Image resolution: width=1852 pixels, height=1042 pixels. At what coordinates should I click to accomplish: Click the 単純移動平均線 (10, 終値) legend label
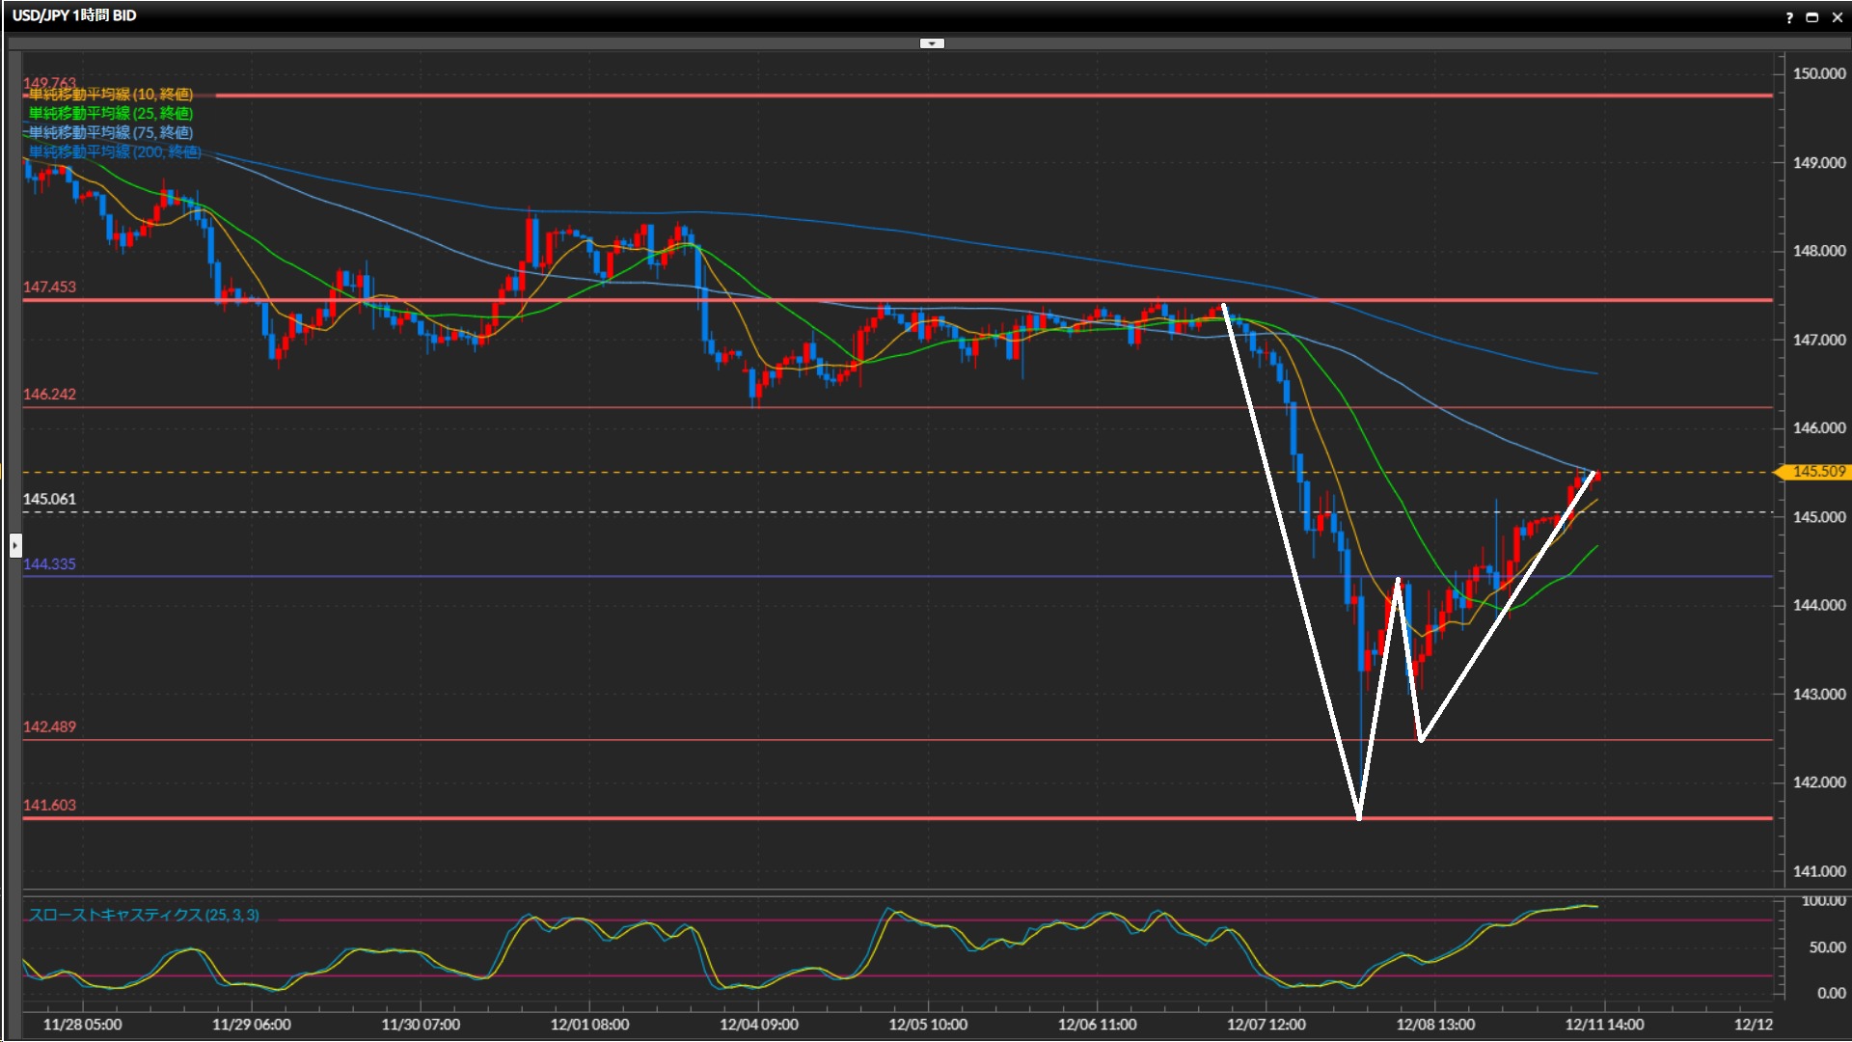tap(110, 95)
